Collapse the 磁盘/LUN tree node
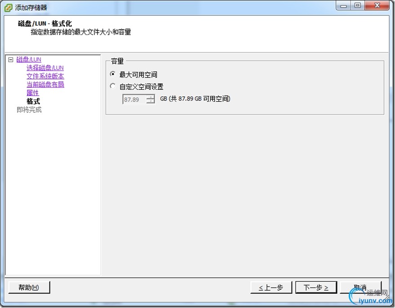Image resolution: width=395 pixels, height=308 pixels. (x=11, y=60)
